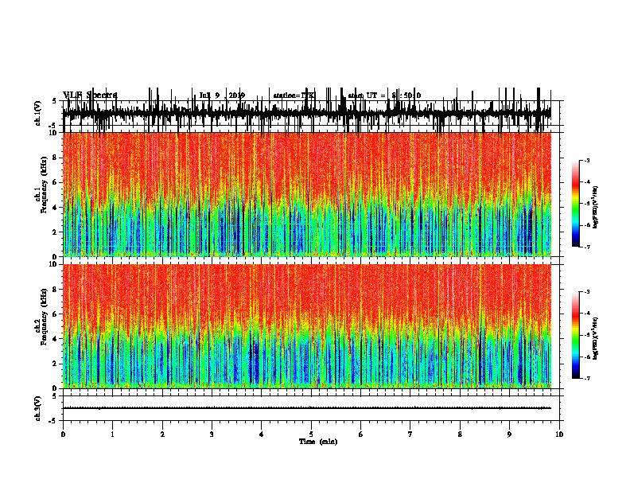Click time axis tick label '0'
630x487 pixels.
63,434
